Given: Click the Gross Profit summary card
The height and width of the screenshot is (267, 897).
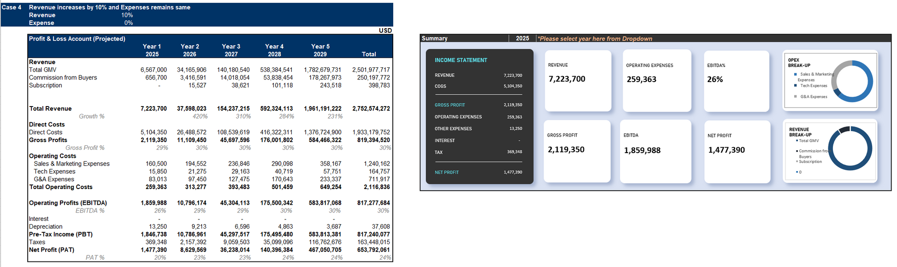Looking at the screenshot, I should click(x=577, y=151).
